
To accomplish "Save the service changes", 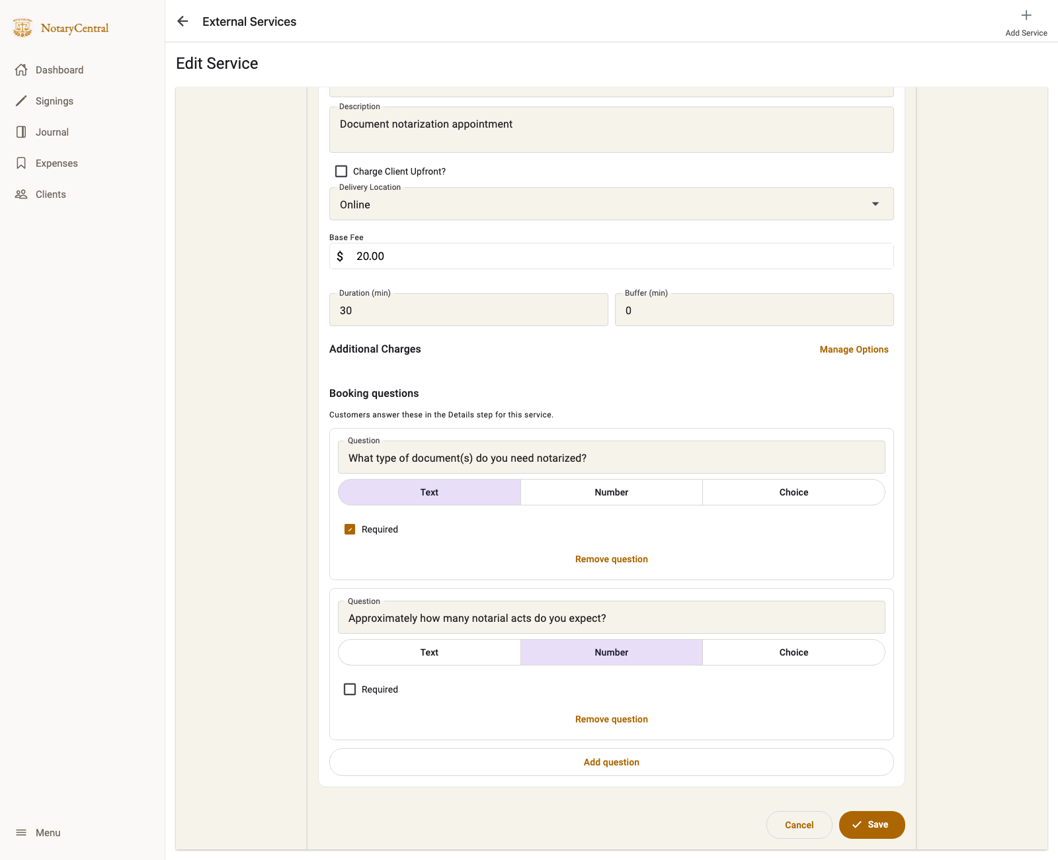I will tap(872, 825).
